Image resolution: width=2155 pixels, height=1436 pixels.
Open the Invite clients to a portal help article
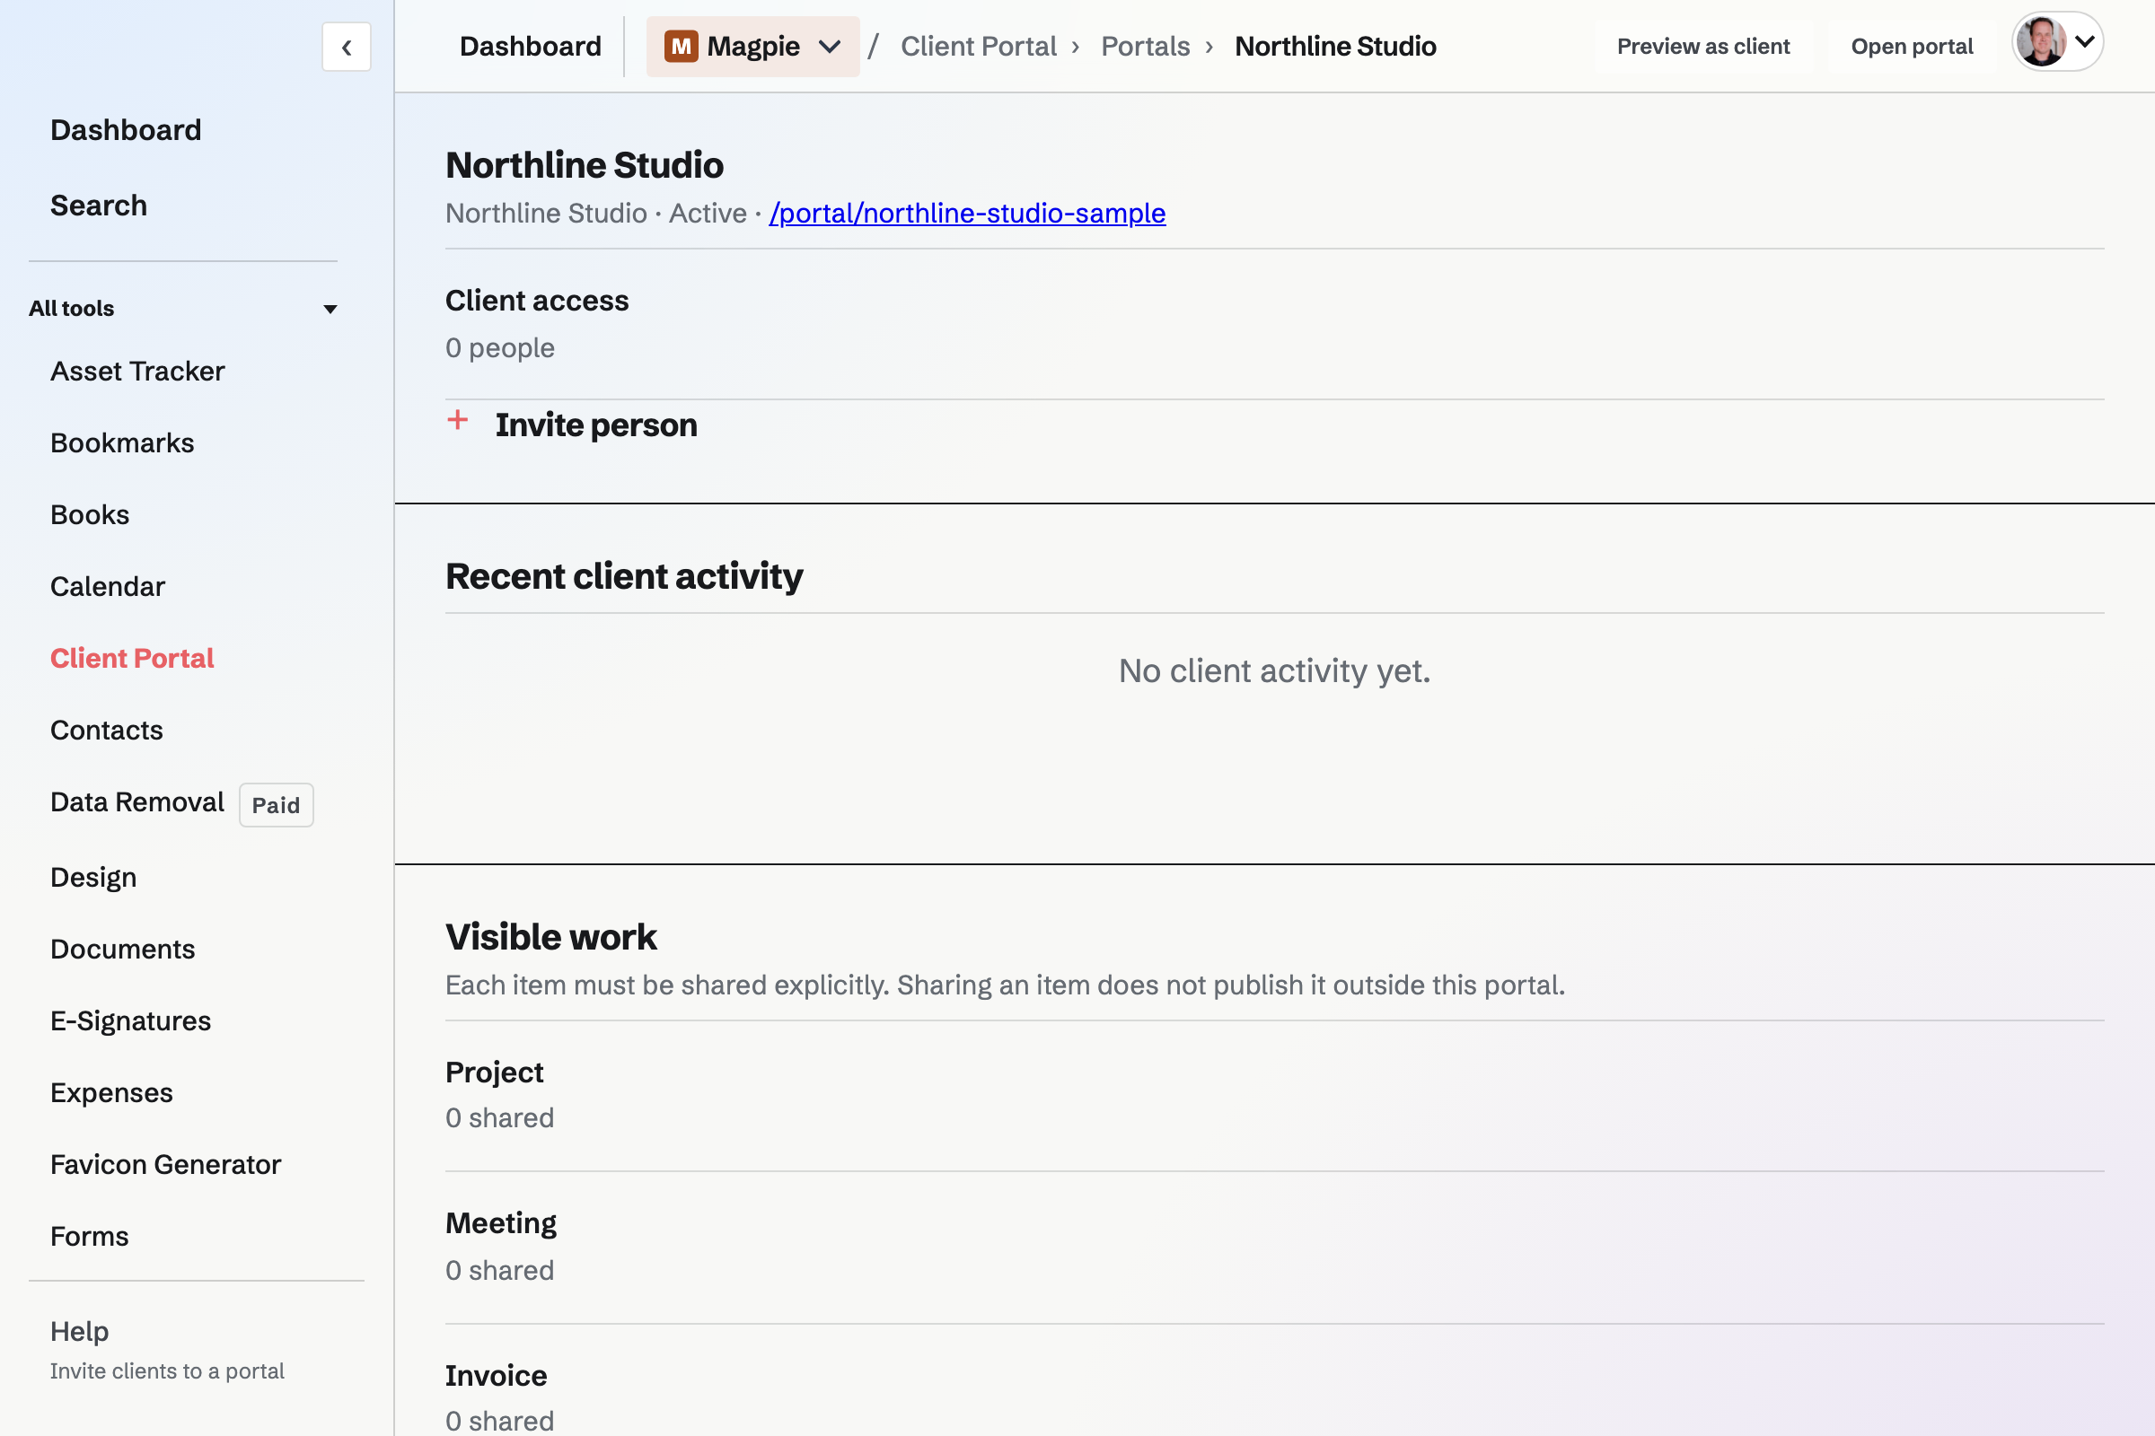(167, 1371)
